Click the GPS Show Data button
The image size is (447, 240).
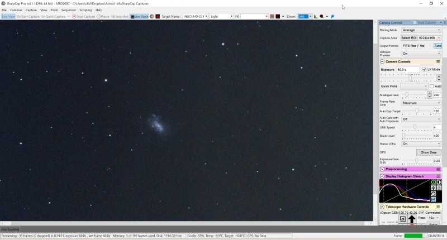pos(429,152)
